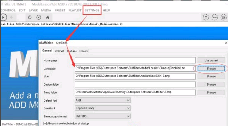Toggle Always show tool window at startup

[45, 123]
